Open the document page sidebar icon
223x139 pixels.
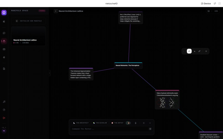[x=4, y=69]
